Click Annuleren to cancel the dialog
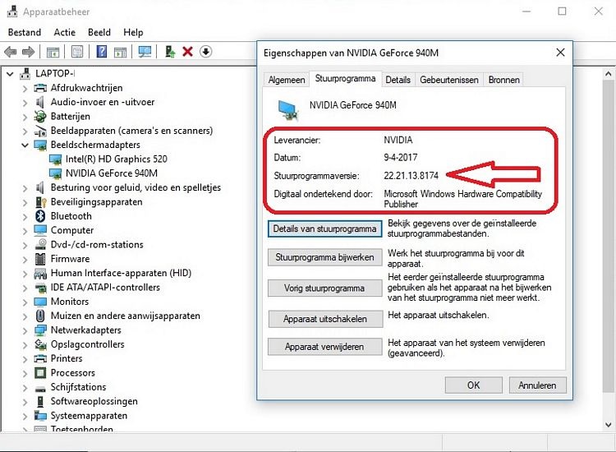Screen dimensions: 616x452 (x=537, y=385)
